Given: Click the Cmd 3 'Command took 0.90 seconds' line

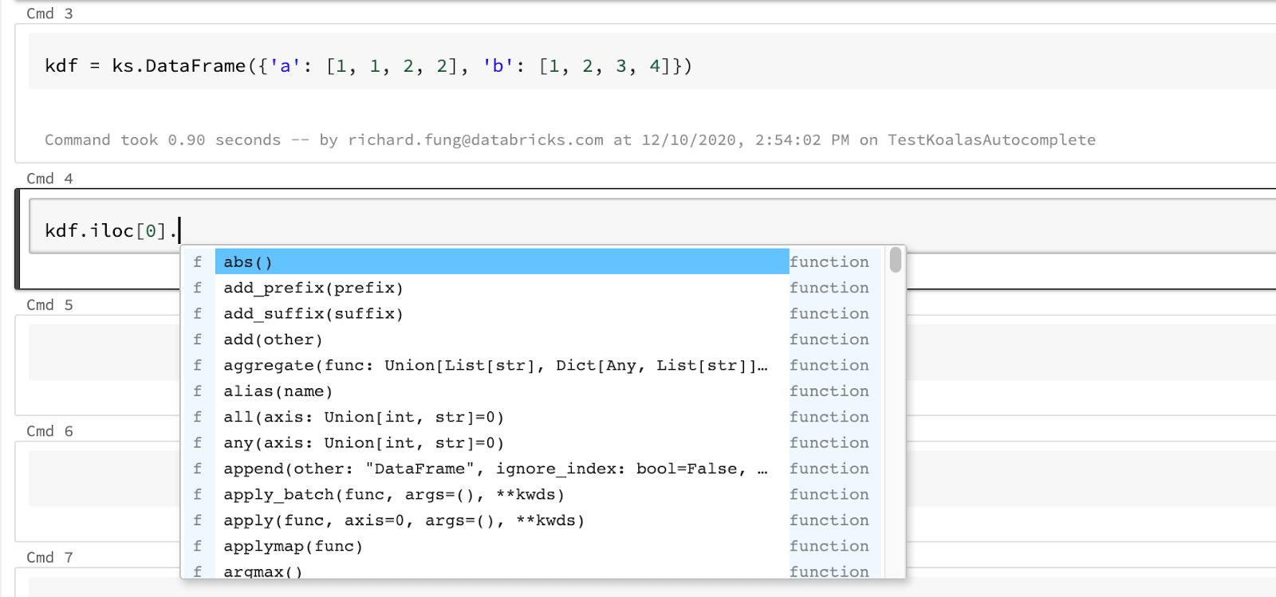Looking at the screenshot, I should [569, 140].
